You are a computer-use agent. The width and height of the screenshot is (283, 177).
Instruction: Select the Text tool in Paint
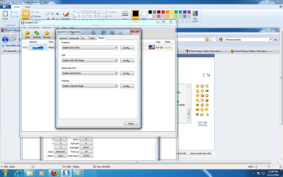pos(57,14)
